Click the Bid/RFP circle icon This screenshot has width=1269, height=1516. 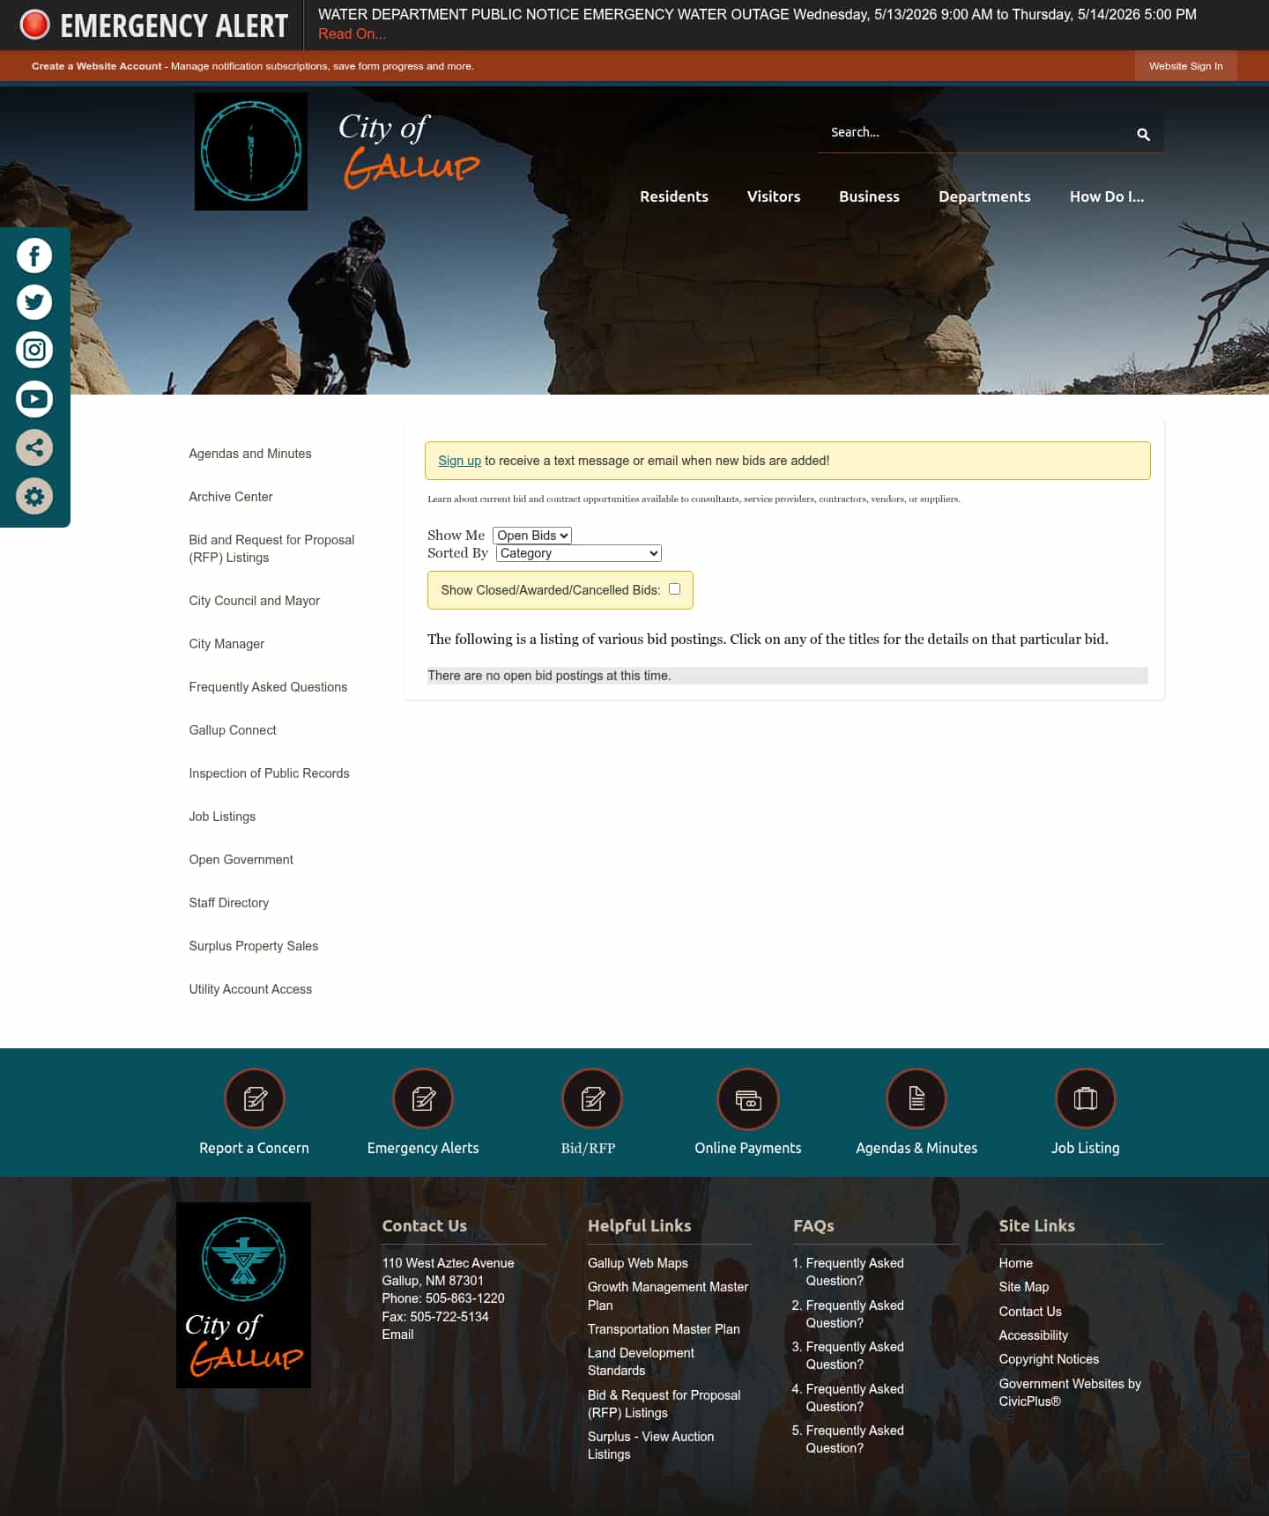pyautogui.click(x=592, y=1098)
